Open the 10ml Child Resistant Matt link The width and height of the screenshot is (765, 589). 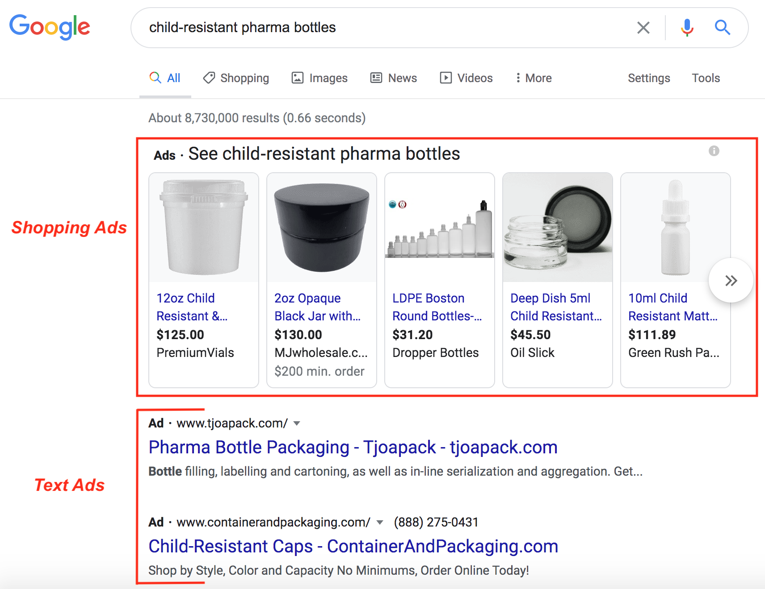tap(673, 307)
